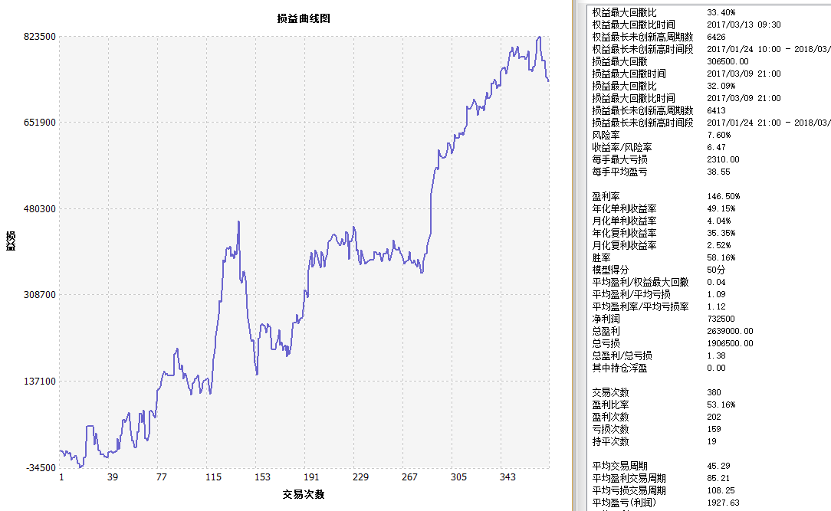Select the 损益最大回撤 value 306500.00
Screen dimensions: 831x511
click(x=728, y=61)
